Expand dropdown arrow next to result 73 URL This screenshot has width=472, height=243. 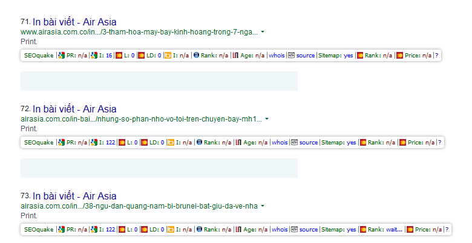(263, 206)
